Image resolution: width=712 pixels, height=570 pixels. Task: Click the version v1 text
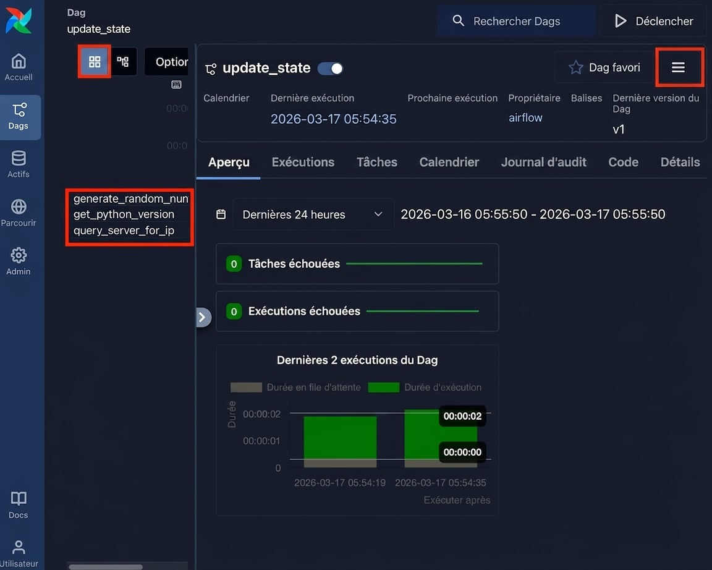point(619,129)
